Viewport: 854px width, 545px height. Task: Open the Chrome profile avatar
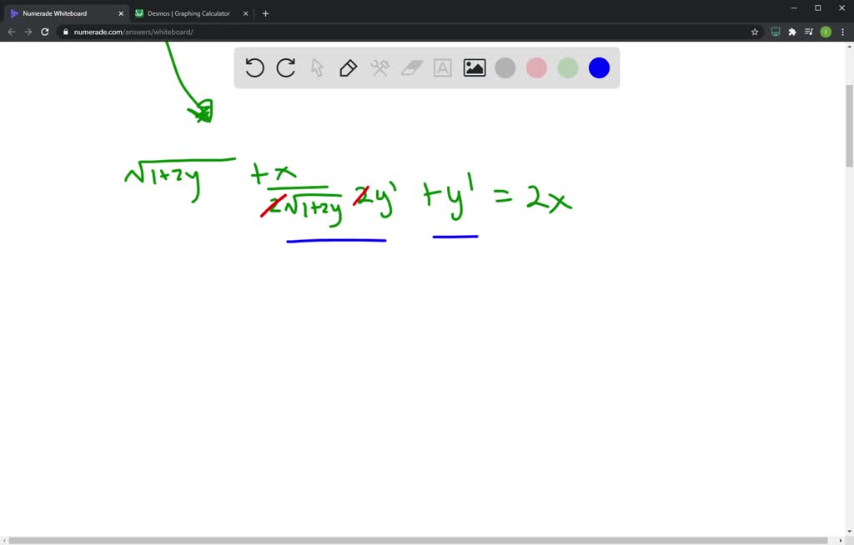click(x=825, y=31)
